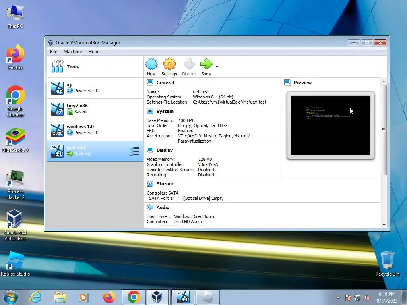This screenshot has height=305, width=407.
Task: Click the Boot Order value text
Action: coord(203,125)
